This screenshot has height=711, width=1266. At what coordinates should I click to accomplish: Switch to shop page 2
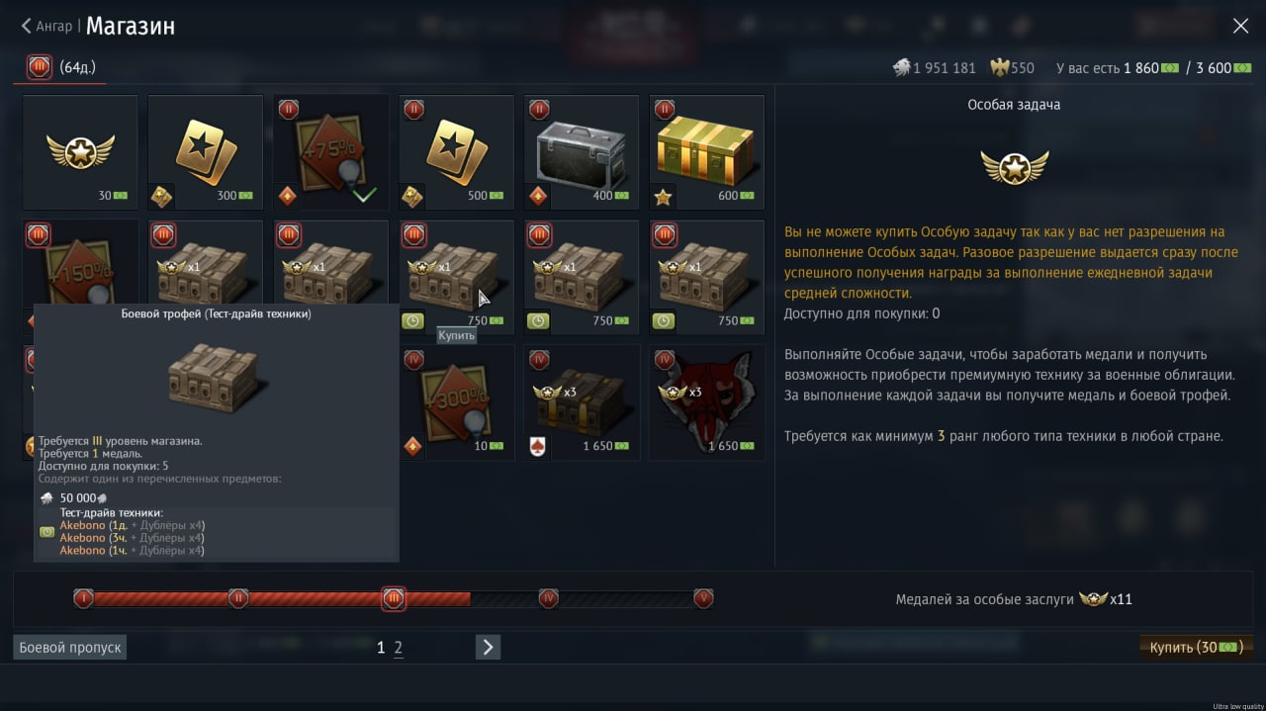(398, 648)
